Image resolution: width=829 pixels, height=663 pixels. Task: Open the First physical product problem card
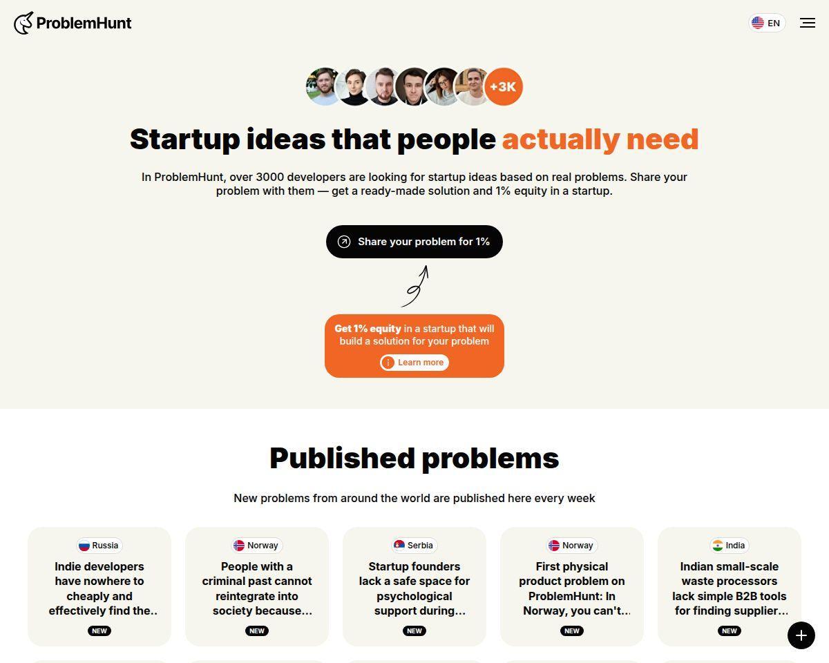coord(572,587)
